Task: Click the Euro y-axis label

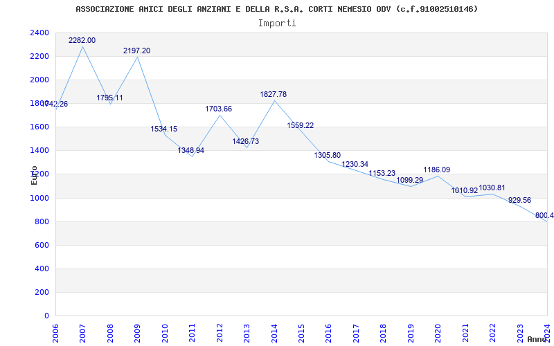Action: pos(34,176)
